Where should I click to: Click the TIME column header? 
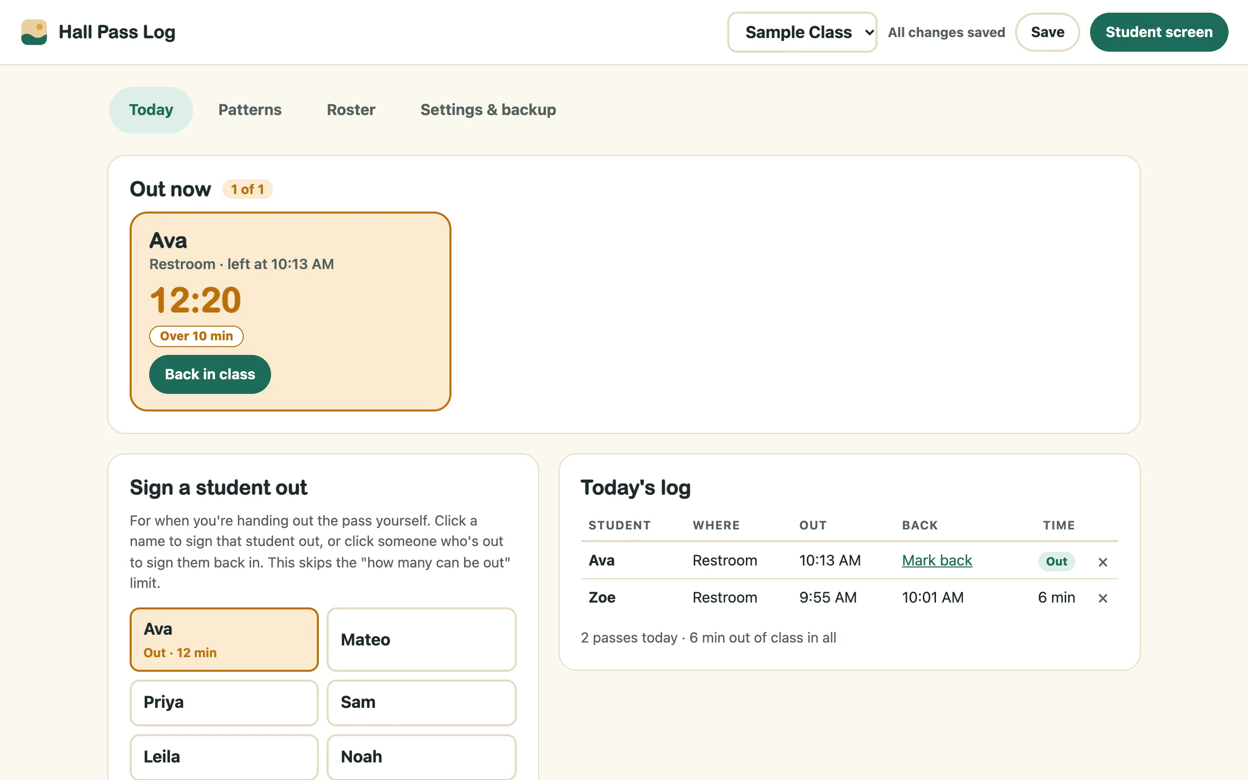[1059, 525]
